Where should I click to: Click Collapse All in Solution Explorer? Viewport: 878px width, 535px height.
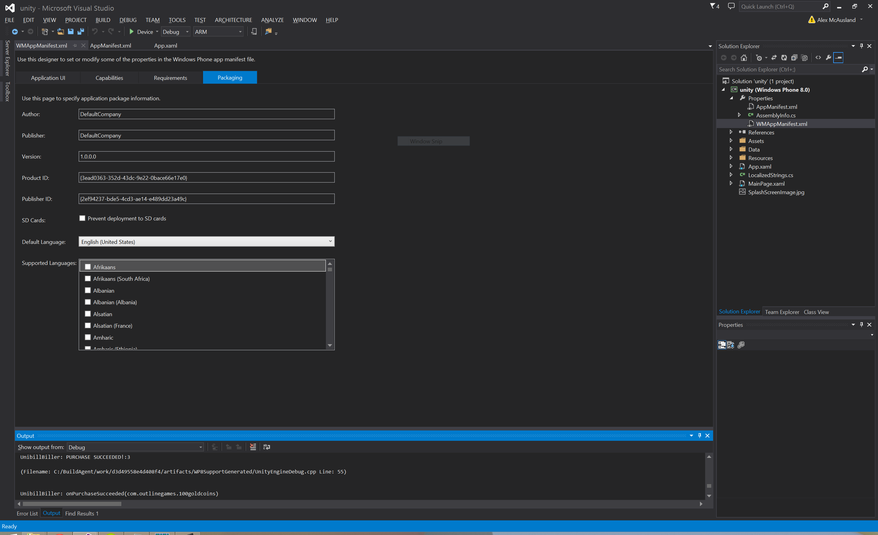tap(794, 58)
